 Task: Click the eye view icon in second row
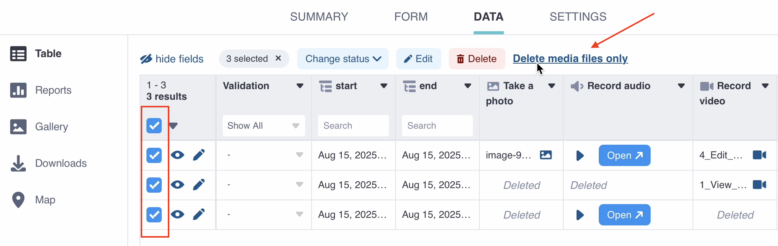click(177, 185)
